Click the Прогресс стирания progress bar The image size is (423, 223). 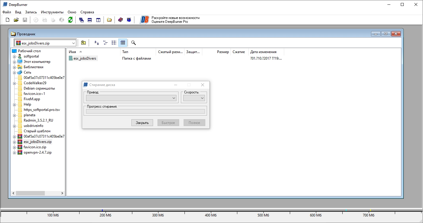point(145,111)
